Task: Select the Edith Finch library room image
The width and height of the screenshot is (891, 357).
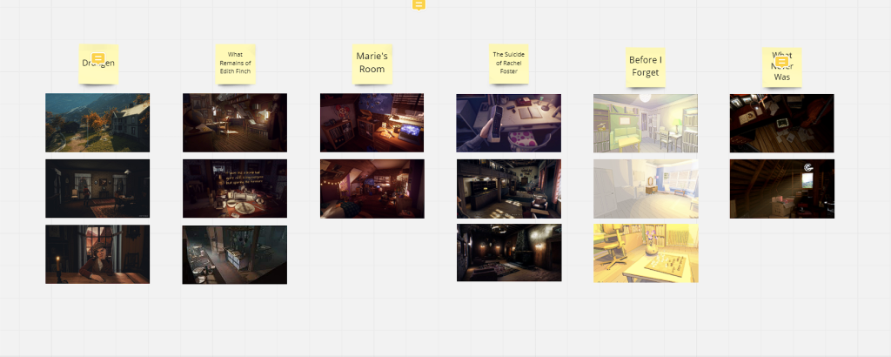Action: click(235, 123)
